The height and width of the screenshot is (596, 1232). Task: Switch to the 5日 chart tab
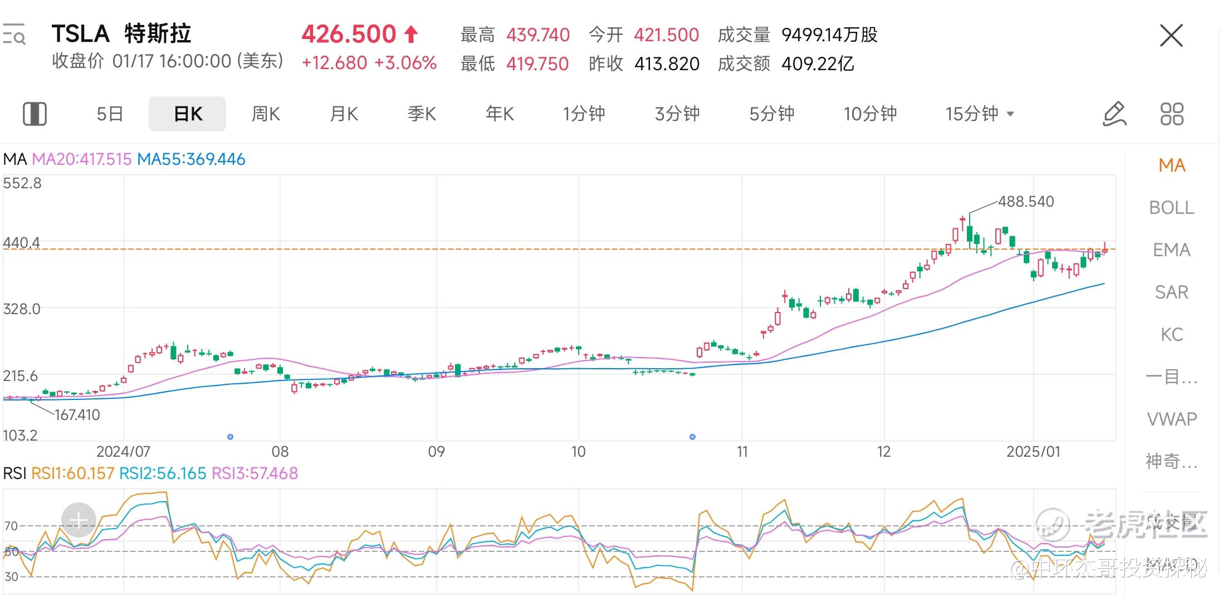110,114
